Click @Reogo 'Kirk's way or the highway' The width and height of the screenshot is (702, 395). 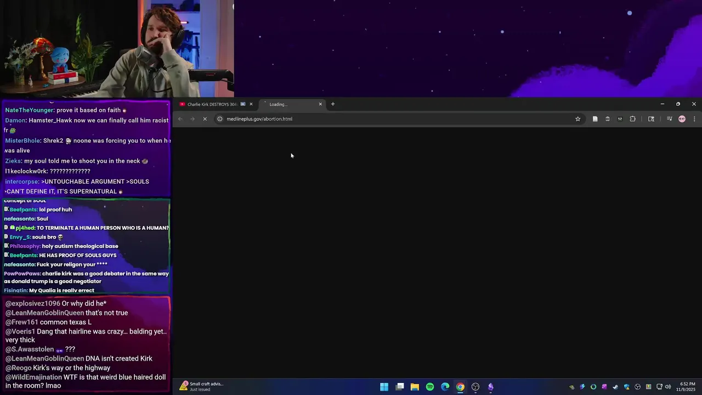click(x=58, y=368)
